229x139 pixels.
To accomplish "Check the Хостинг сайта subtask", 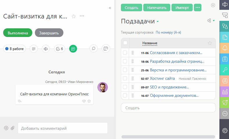I will point(125,78).
